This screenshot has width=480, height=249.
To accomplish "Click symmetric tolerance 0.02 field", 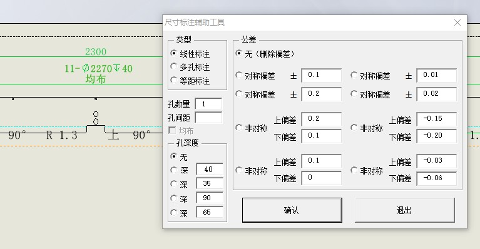I will tap(437, 94).
